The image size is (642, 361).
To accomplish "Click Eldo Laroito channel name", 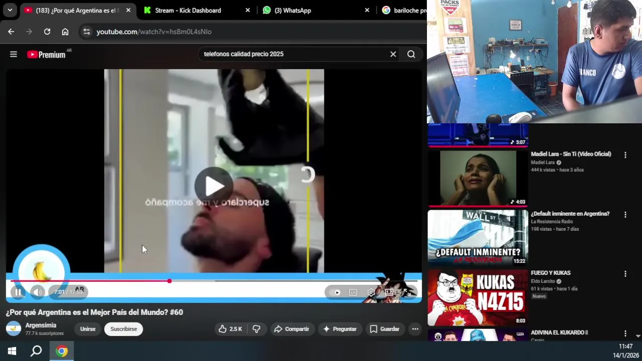I will tap(544, 281).
